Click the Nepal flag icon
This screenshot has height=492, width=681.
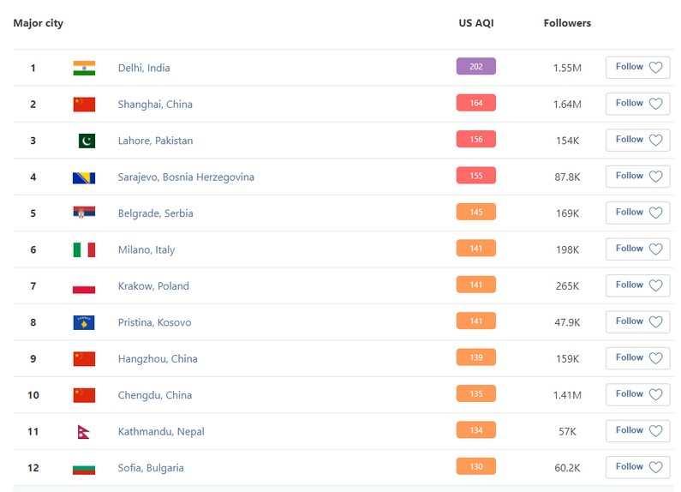pos(84,432)
